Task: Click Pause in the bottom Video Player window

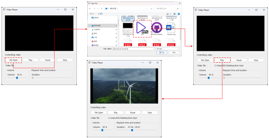Action: (132, 112)
